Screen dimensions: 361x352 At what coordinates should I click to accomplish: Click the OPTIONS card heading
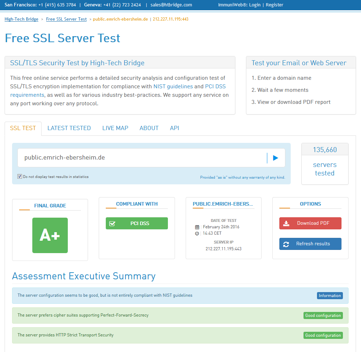click(310, 204)
